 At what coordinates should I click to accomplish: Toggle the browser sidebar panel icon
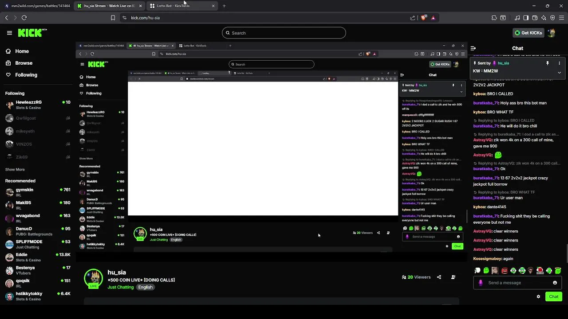(526, 18)
